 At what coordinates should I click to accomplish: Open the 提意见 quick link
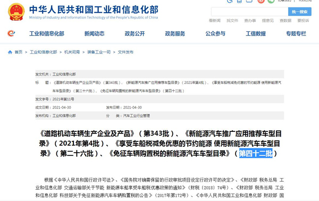[268, 21]
